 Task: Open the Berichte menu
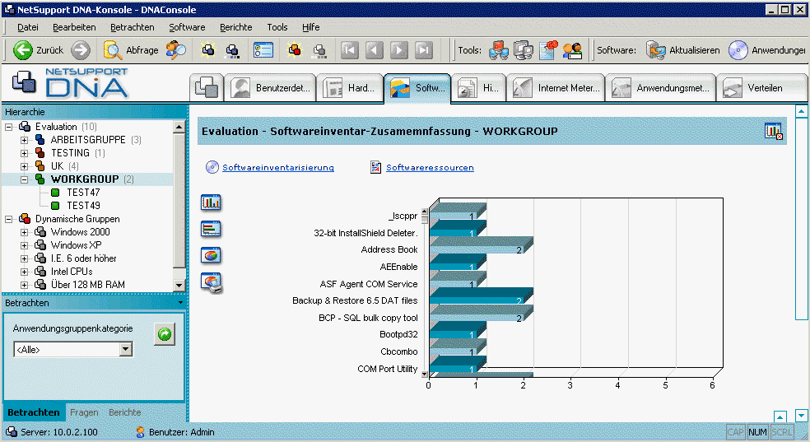point(235,27)
